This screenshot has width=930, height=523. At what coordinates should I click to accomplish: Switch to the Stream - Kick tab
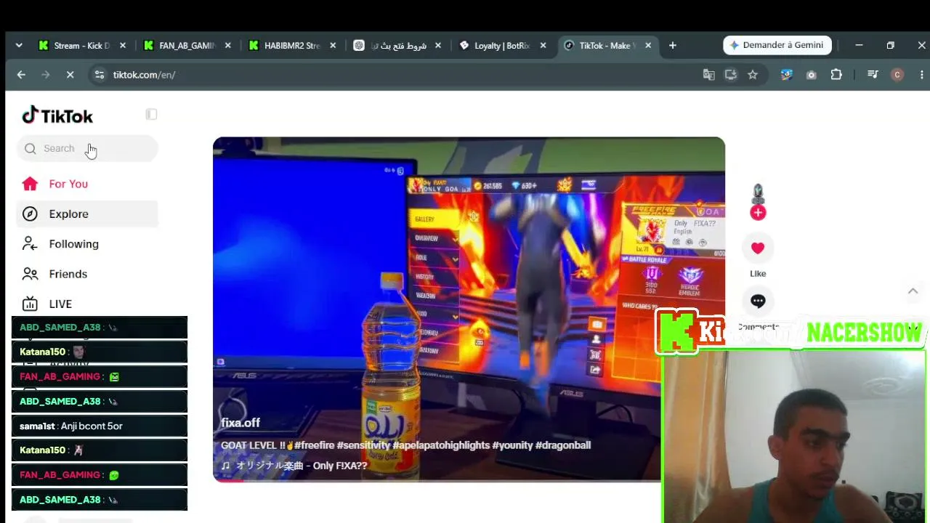81,45
